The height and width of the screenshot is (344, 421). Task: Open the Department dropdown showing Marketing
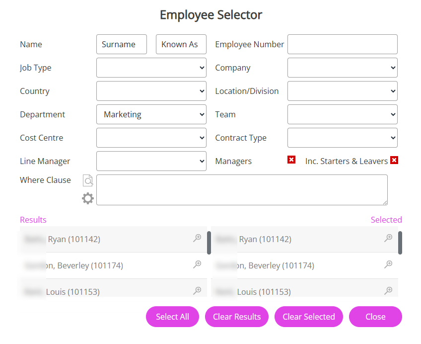[x=151, y=114]
